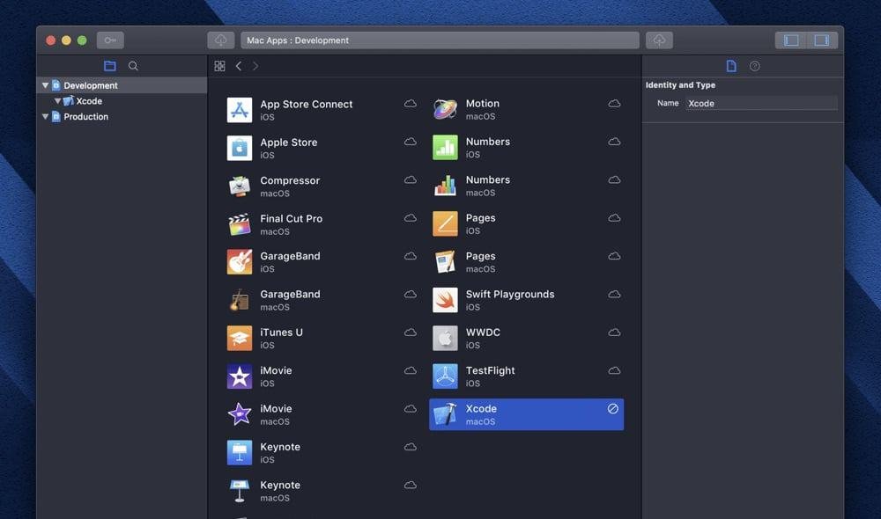The image size is (881, 519).
Task: Click the Swift Playgrounds app icon
Action: (445, 300)
